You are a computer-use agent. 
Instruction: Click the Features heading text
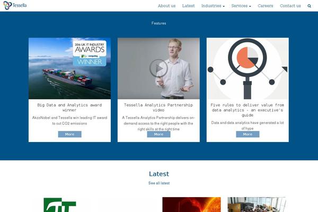[158, 23]
